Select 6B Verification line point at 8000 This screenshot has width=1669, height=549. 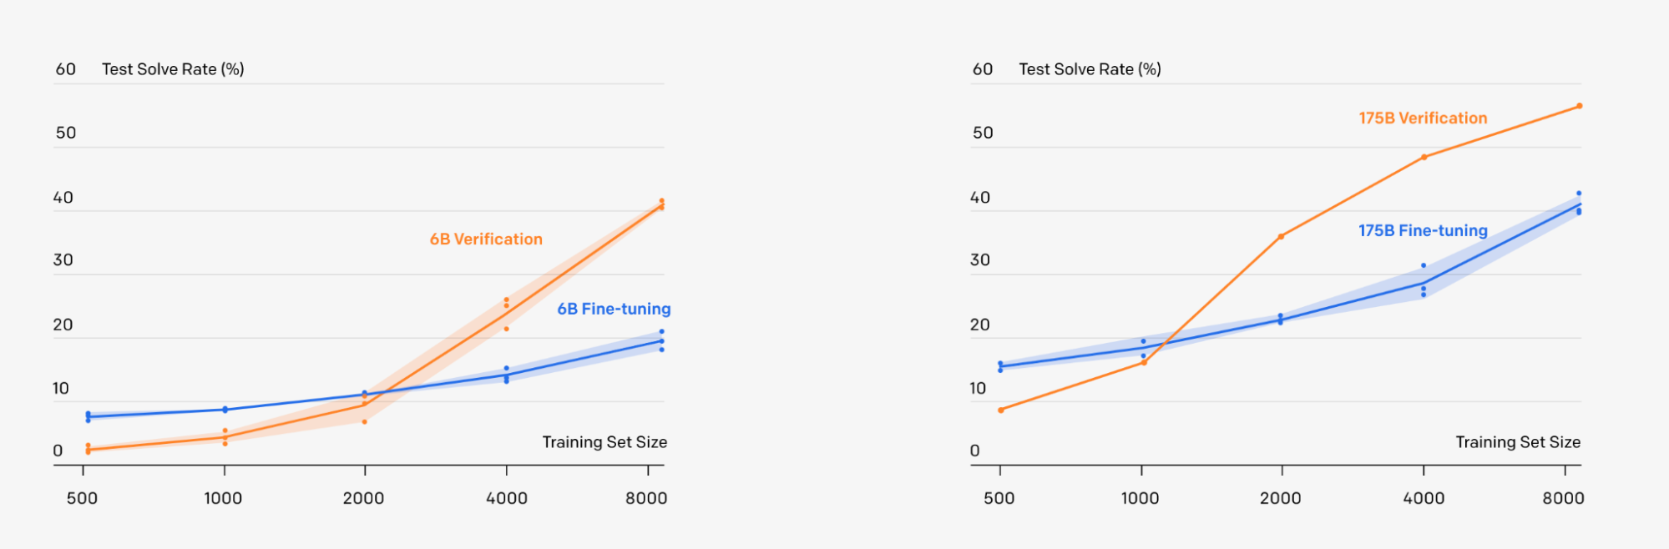pyautogui.click(x=661, y=206)
